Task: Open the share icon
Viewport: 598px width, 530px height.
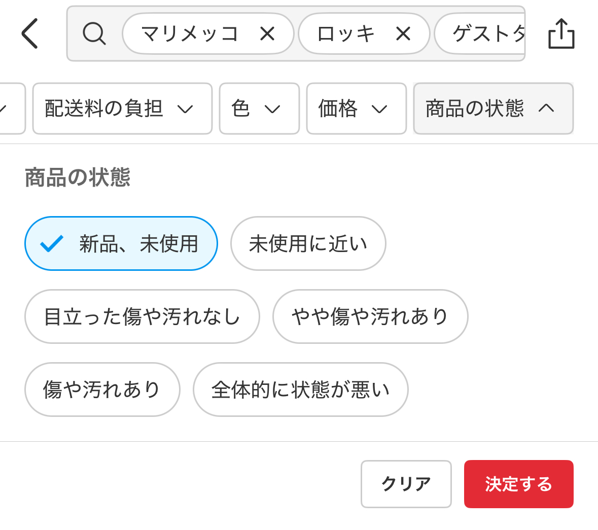Action: click(561, 34)
